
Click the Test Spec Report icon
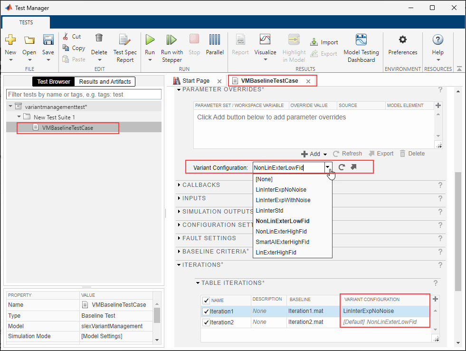coord(125,40)
